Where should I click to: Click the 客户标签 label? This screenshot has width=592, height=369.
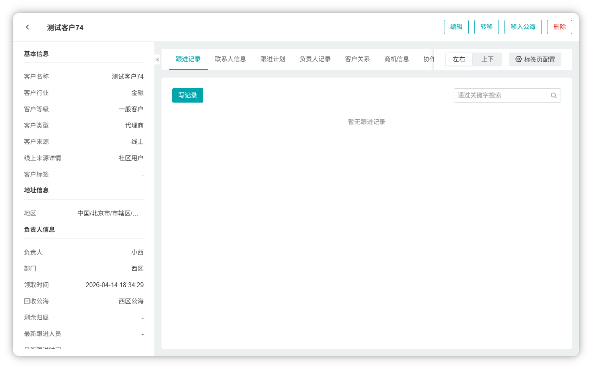click(36, 174)
